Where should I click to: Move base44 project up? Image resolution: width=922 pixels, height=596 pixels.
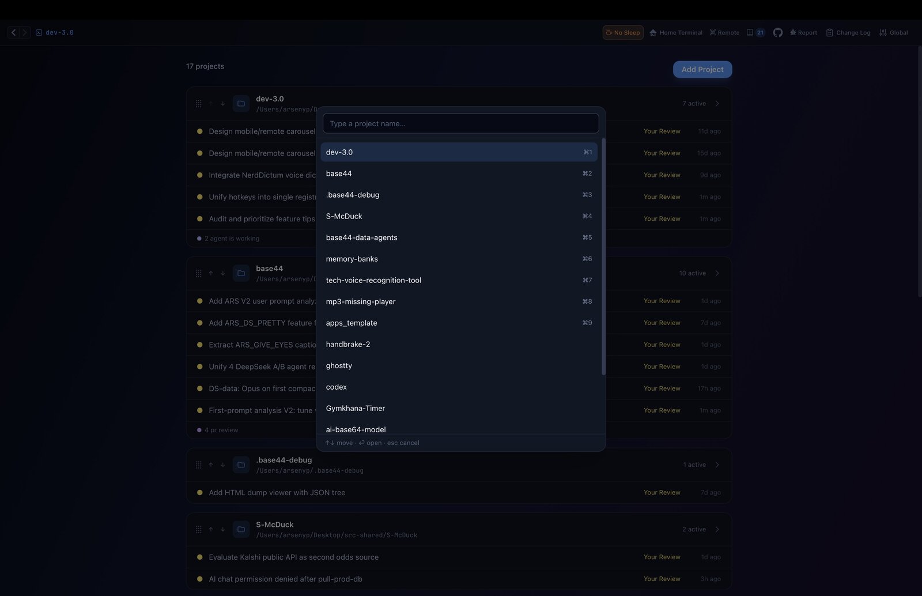click(x=211, y=273)
